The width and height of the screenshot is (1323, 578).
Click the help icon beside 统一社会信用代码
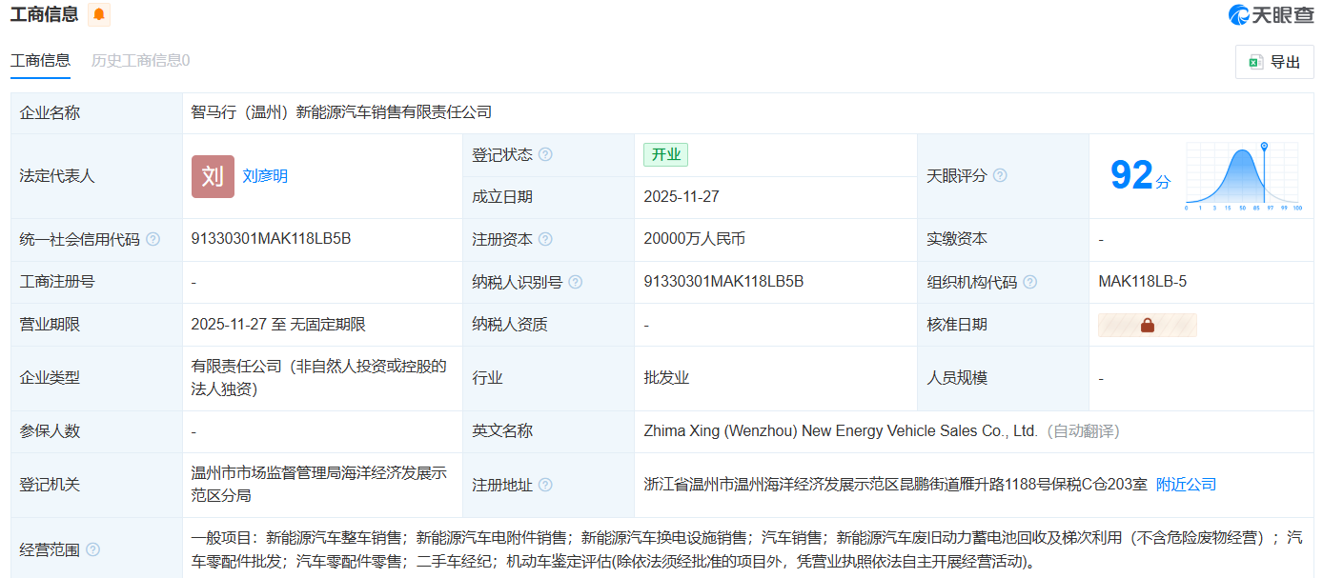tap(153, 240)
